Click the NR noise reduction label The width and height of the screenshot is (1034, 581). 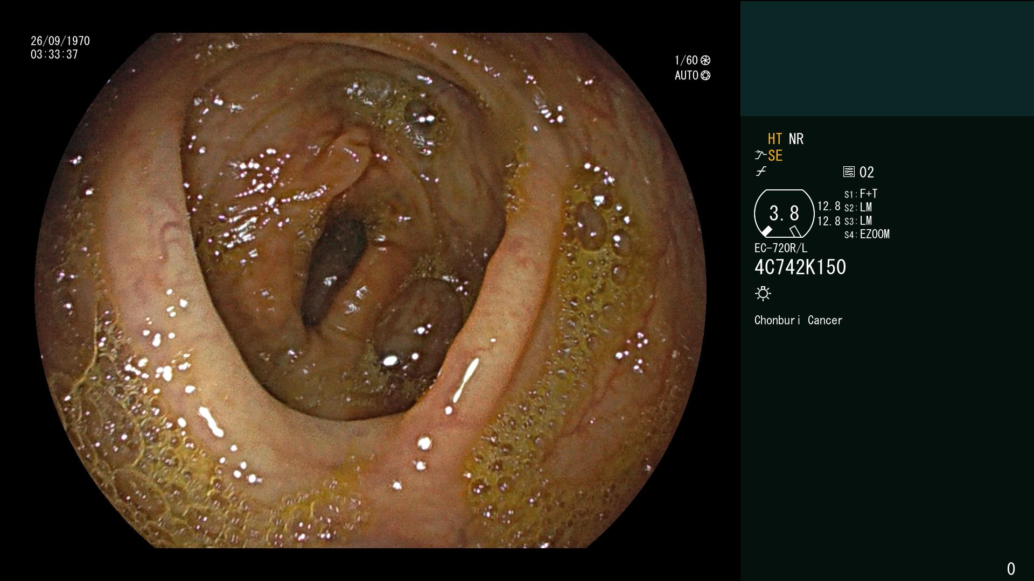coord(796,139)
